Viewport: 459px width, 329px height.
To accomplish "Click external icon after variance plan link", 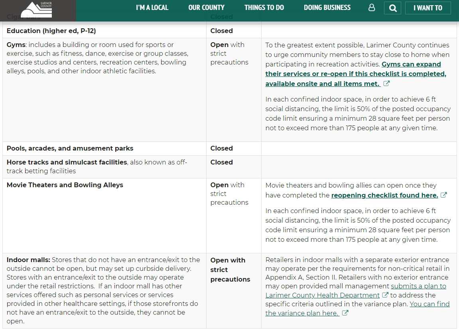I will (x=345, y=313).
